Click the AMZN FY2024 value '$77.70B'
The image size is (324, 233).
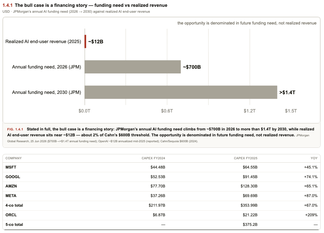pos(158,186)
